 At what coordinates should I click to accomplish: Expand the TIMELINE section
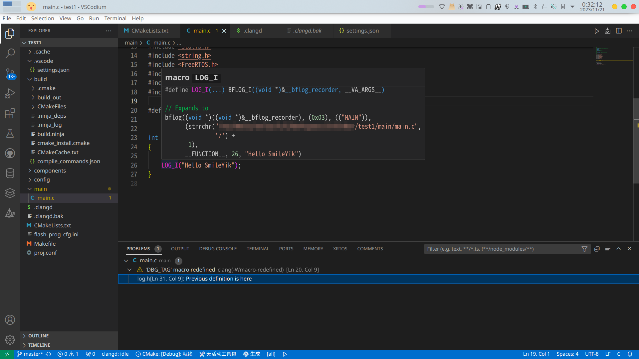69,345
